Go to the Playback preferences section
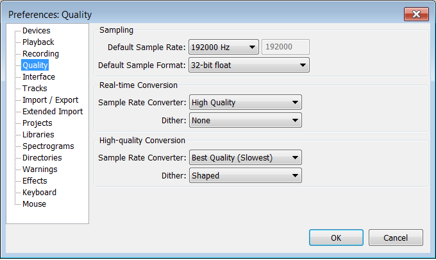The image size is (436, 260). [x=38, y=42]
